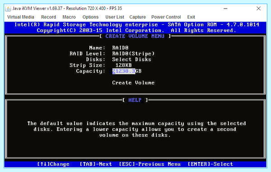Click help text line 'volume on these disks.'
The width and height of the screenshot is (271, 172).
[x=135, y=135]
